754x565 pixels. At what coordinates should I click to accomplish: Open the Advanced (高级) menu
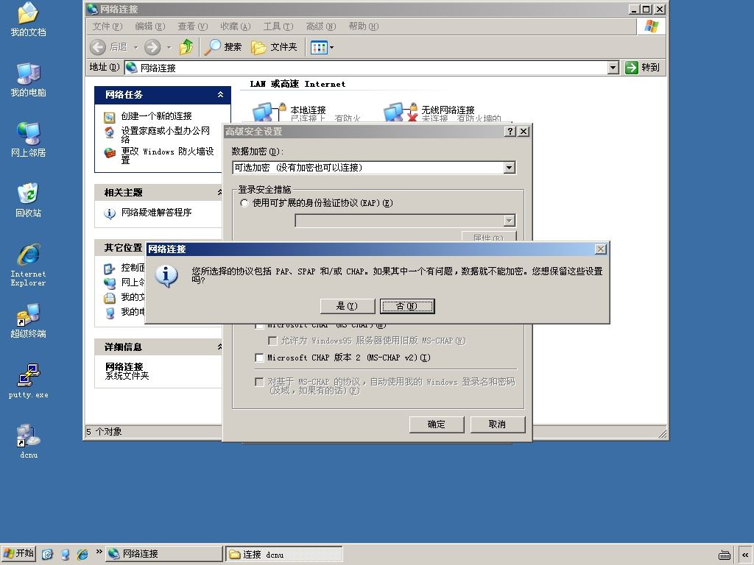pos(321,26)
